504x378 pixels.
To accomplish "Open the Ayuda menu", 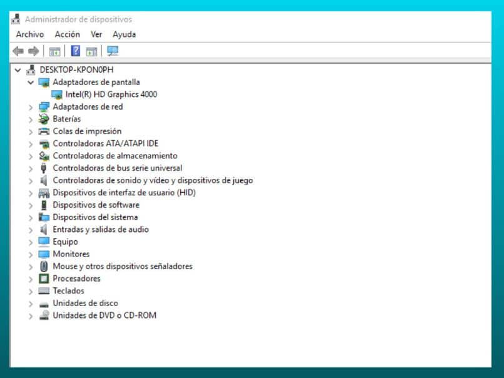I will click(x=124, y=34).
